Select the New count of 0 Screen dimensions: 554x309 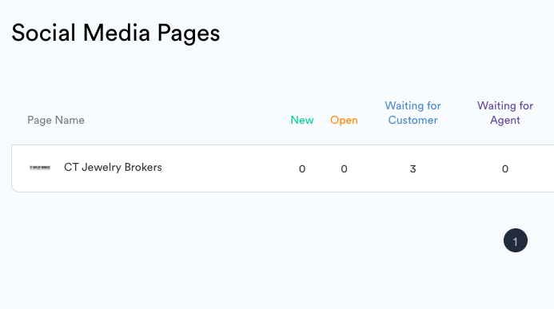pyautogui.click(x=302, y=169)
